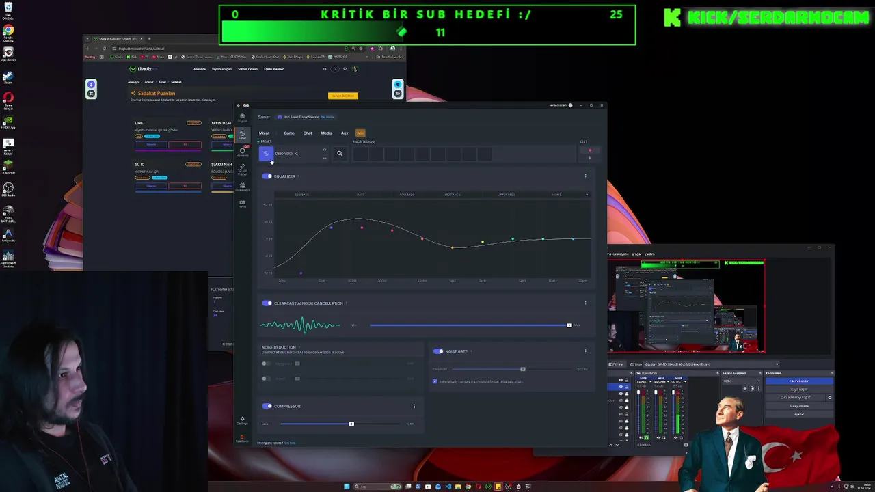
Task: Open the Engine section in GG sidebar
Action: pyautogui.click(x=242, y=118)
